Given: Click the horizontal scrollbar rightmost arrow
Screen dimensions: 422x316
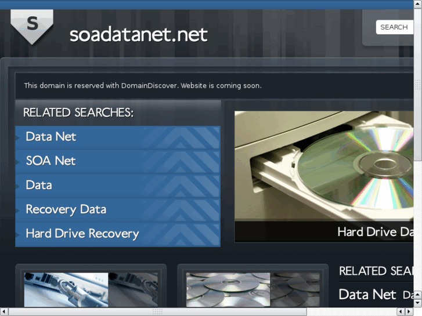Looking at the screenshot, I should coord(409,312).
